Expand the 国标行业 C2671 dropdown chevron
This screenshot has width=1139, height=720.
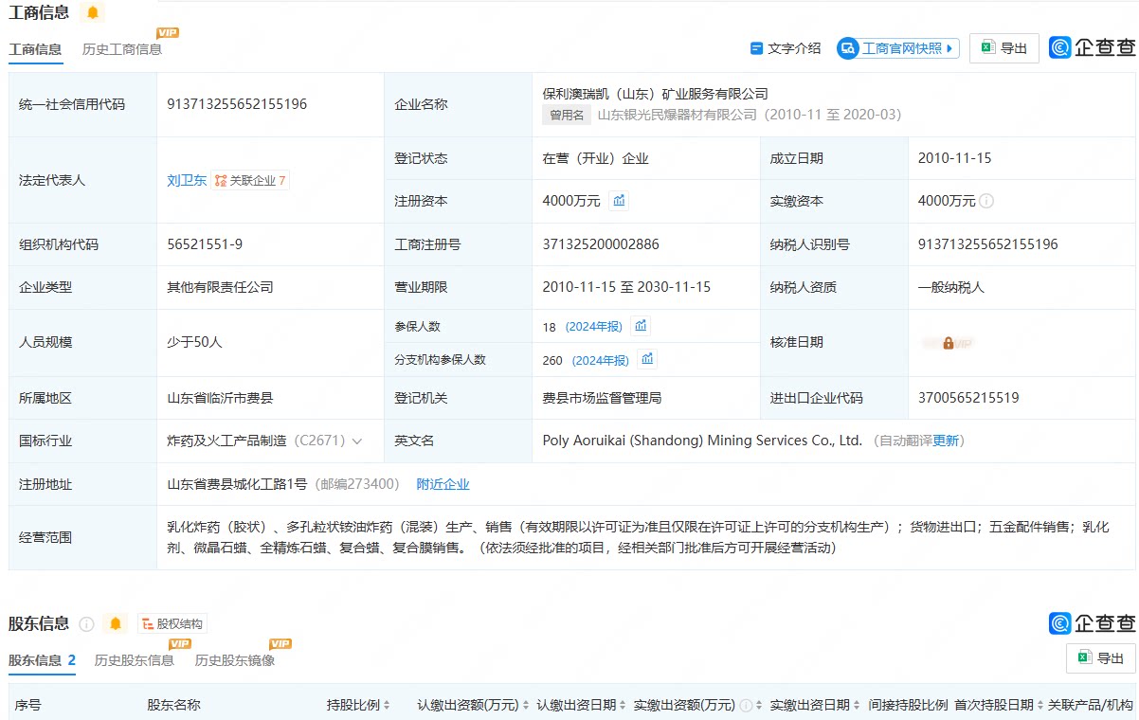click(357, 441)
